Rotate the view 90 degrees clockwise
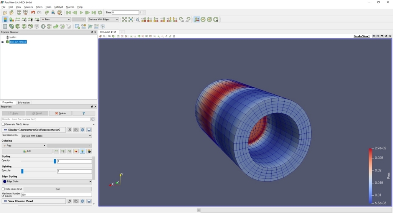The height and width of the screenshot is (213, 393). point(182,20)
